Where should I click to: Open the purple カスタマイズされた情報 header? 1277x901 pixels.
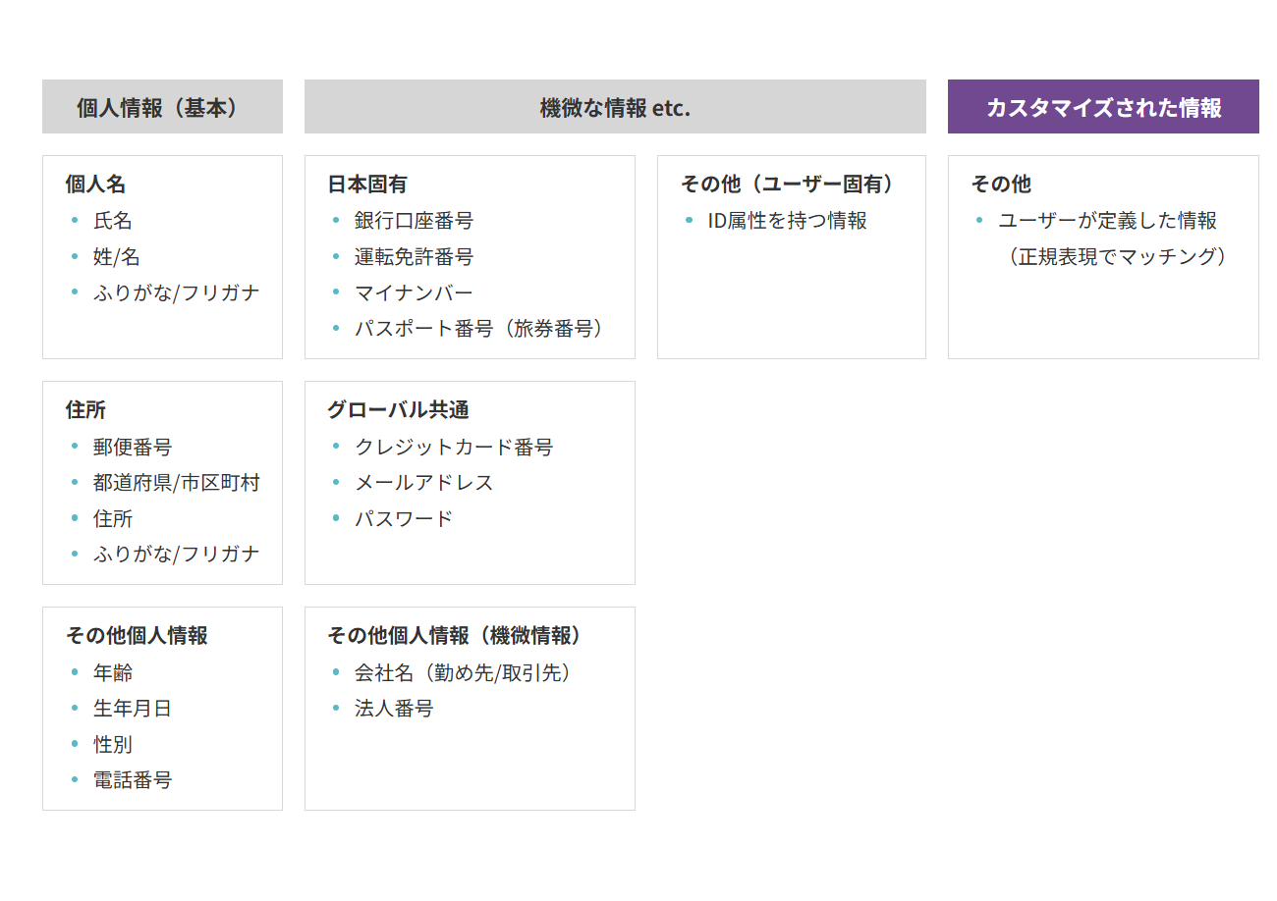point(1103,107)
